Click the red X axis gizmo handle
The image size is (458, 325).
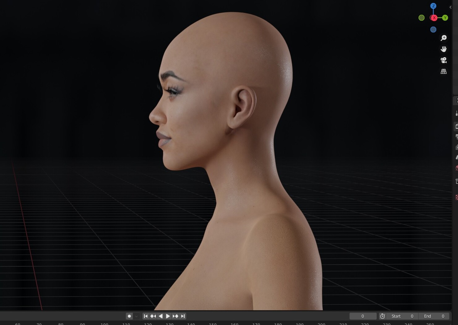pos(434,18)
